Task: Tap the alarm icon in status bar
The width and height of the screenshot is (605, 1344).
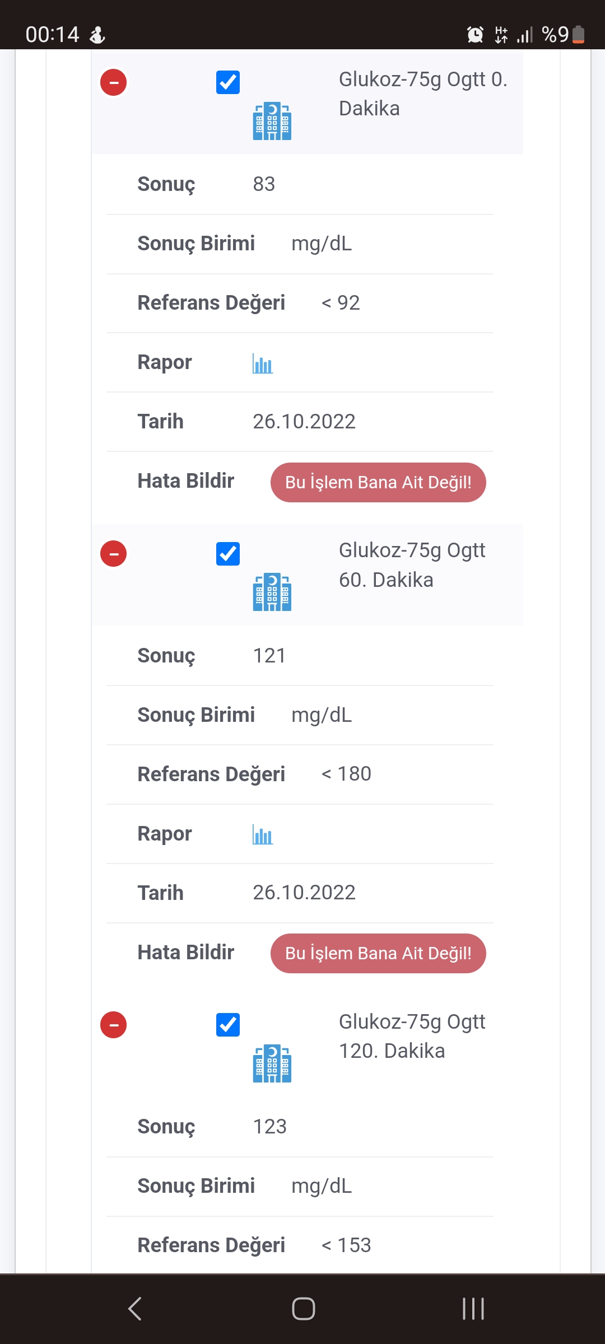Action: pos(475,35)
